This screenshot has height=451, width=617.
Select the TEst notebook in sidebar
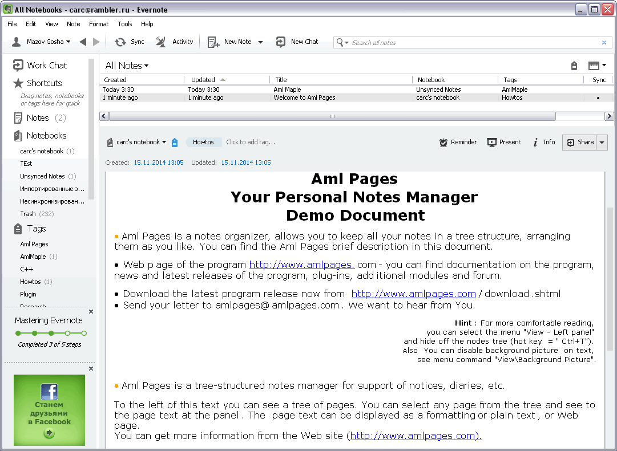[26, 164]
